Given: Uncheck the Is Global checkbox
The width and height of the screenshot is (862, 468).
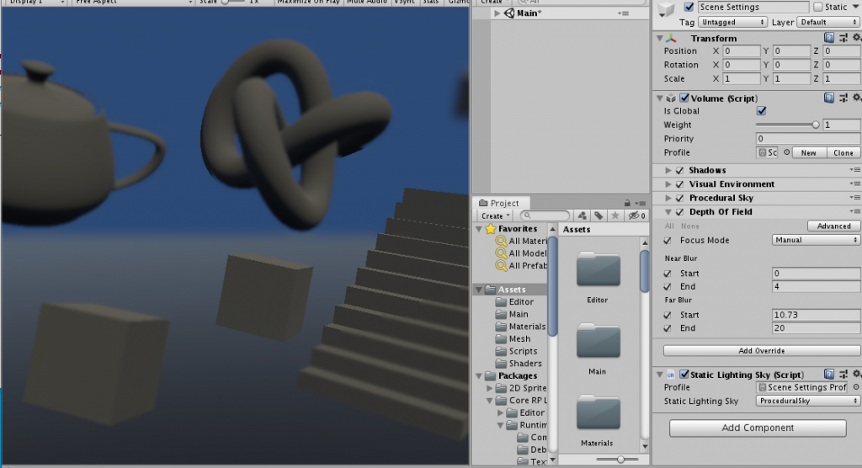Looking at the screenshot, I should 761,111.
